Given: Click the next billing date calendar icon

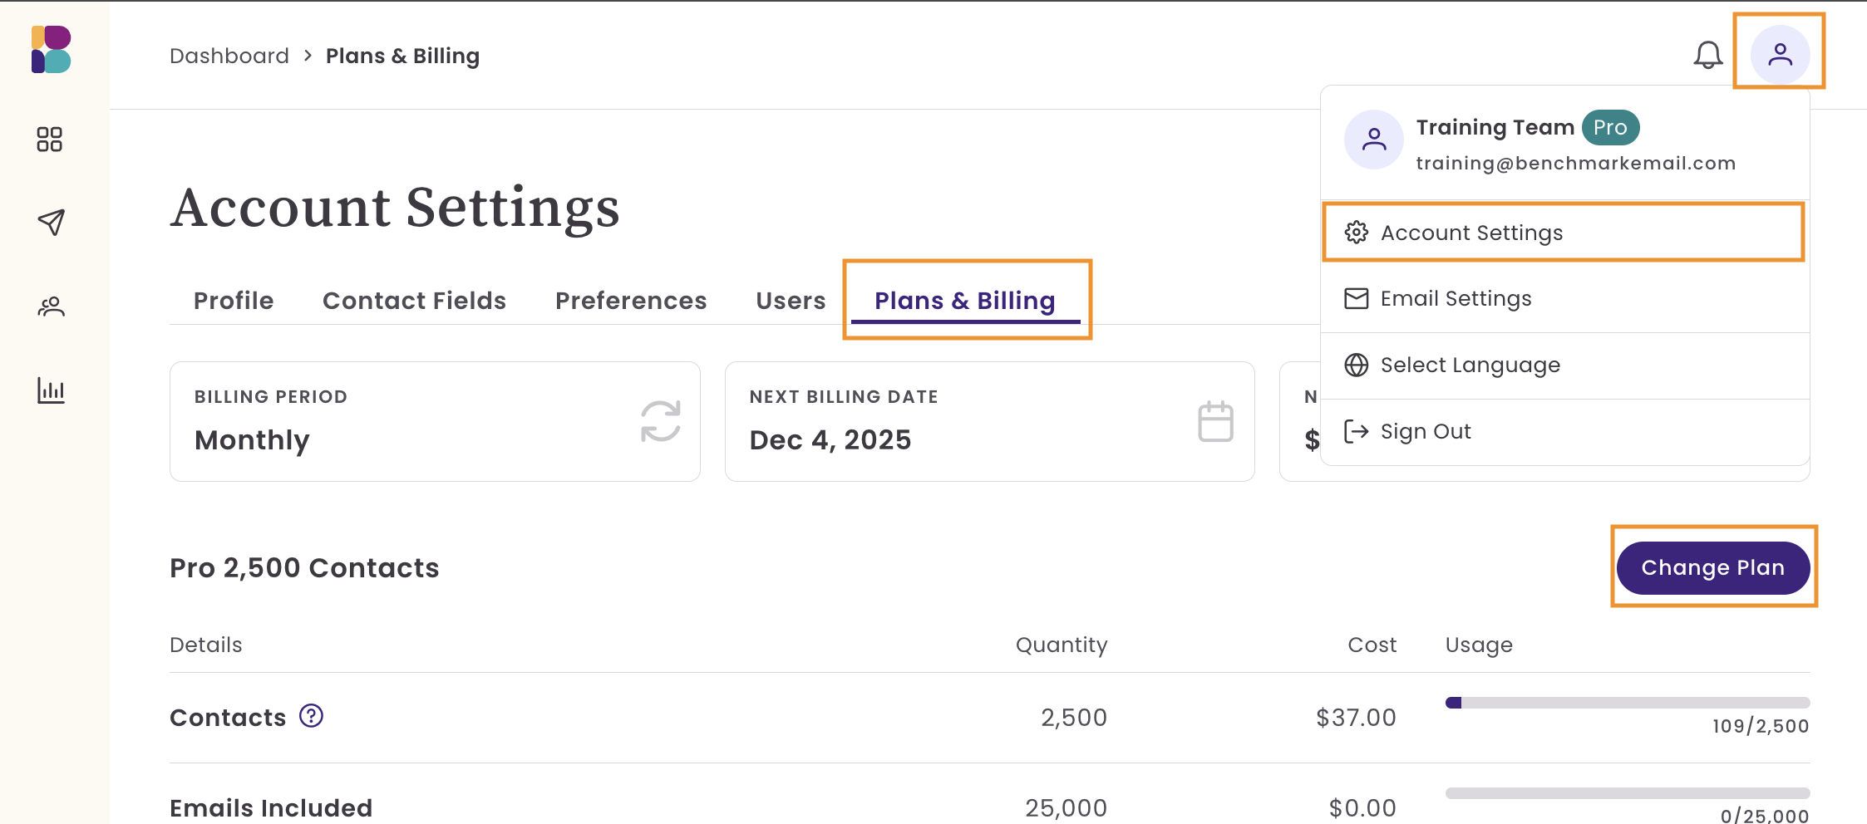Looking at the screenshot, I should tap(1215, 421).
